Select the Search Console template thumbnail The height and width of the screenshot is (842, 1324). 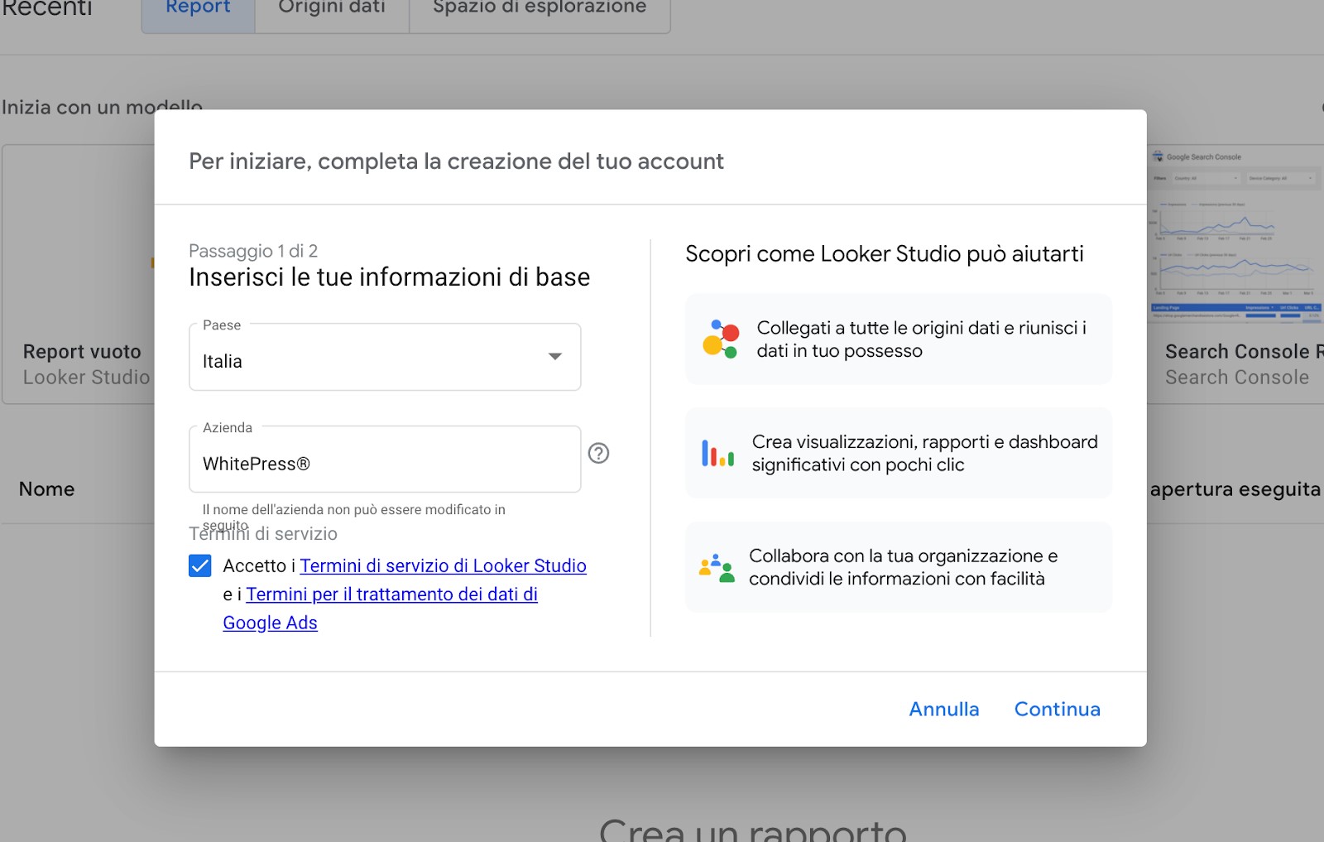[x=1235, y=234]
